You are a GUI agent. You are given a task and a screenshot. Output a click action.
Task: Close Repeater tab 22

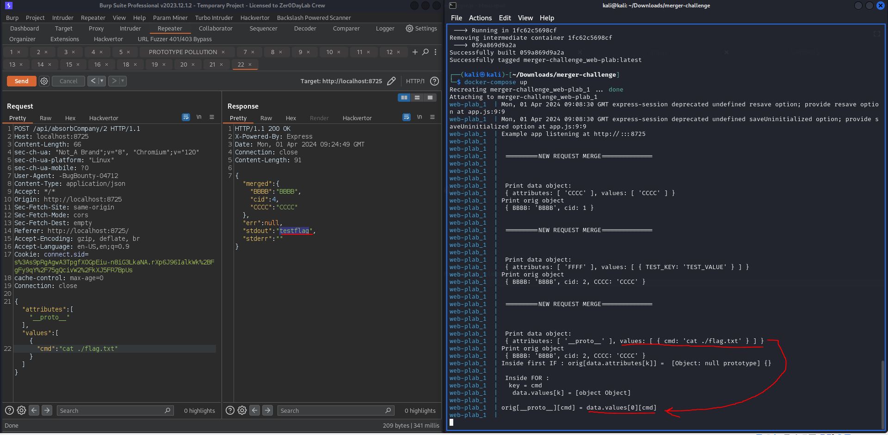pyautogui.click(x=250, y=64)
